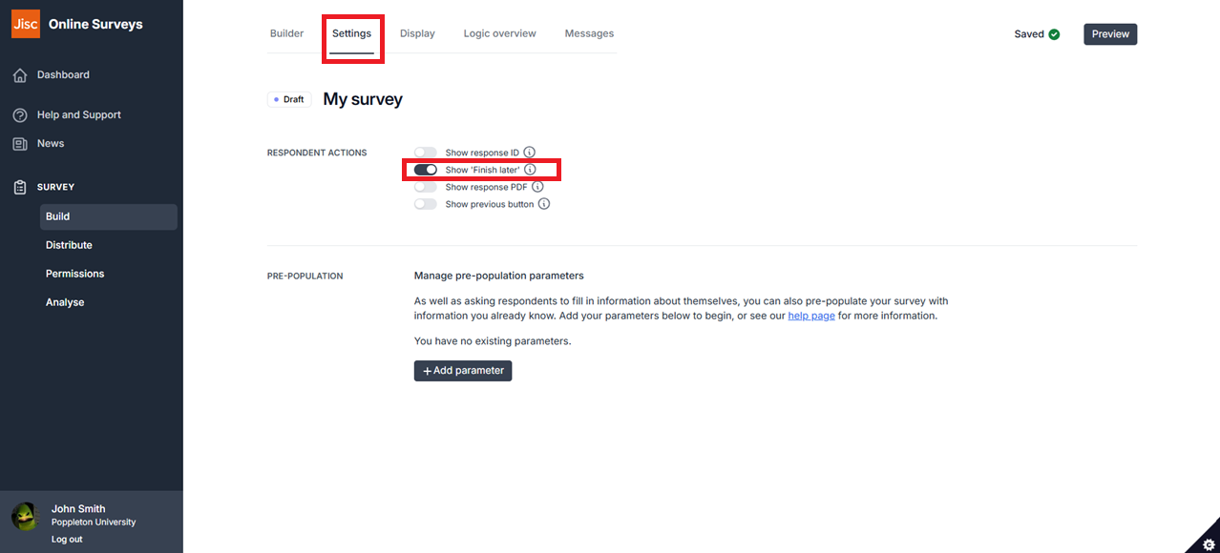1220x553 pixels.
Task: Click the Survey clipboard icon
Action: click(x=20, y=188)
